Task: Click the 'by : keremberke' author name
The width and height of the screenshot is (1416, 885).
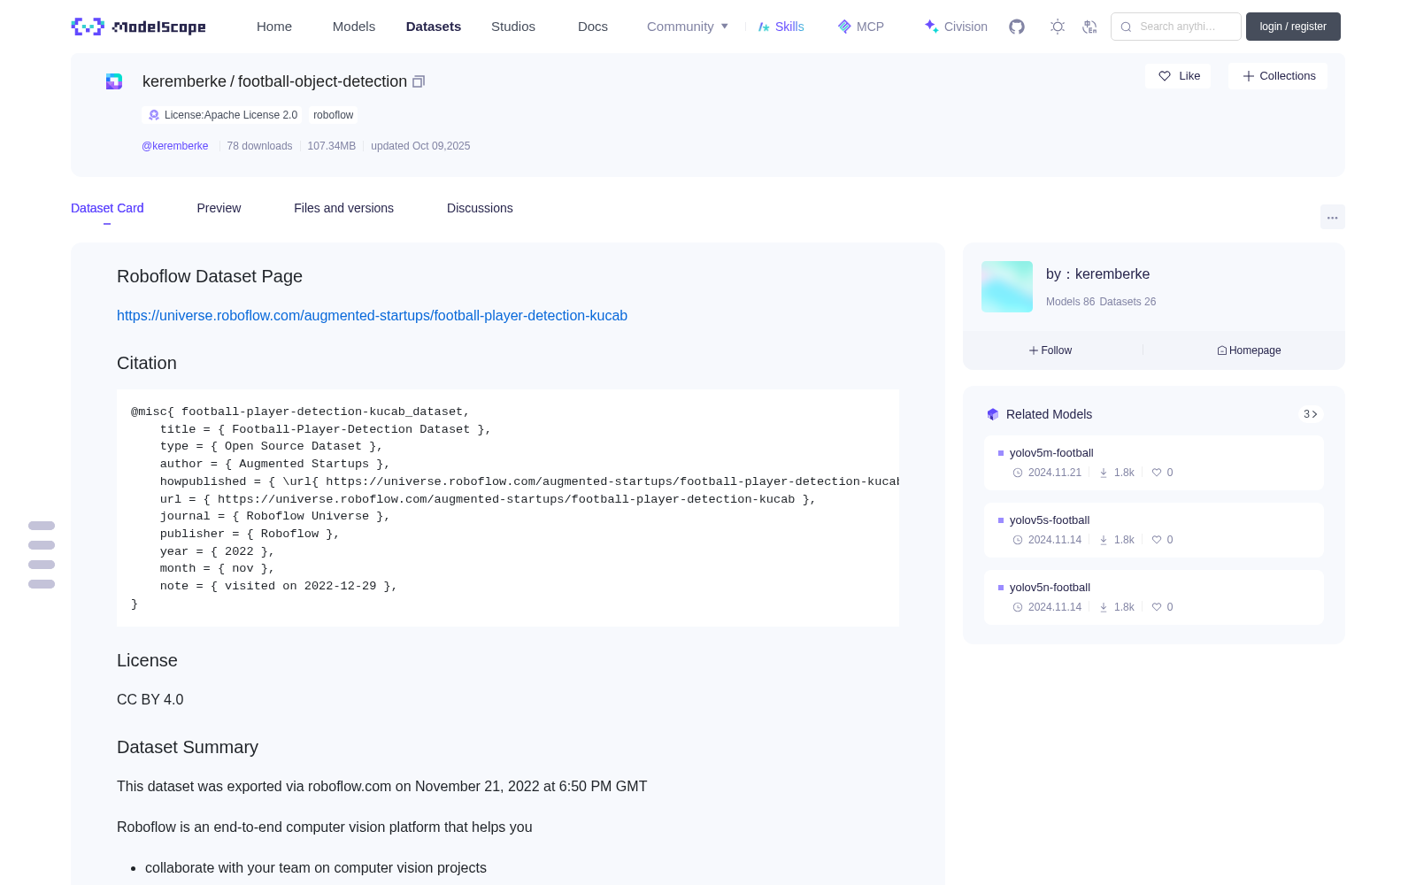Action: [x=1097, y=274]
